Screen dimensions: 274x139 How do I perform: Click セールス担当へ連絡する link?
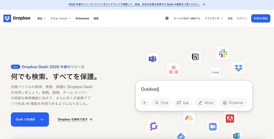(187, 18)
